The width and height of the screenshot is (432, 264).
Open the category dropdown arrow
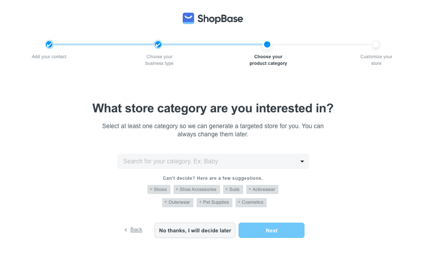click(302, 161)
